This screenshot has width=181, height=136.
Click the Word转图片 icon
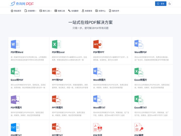98,72
